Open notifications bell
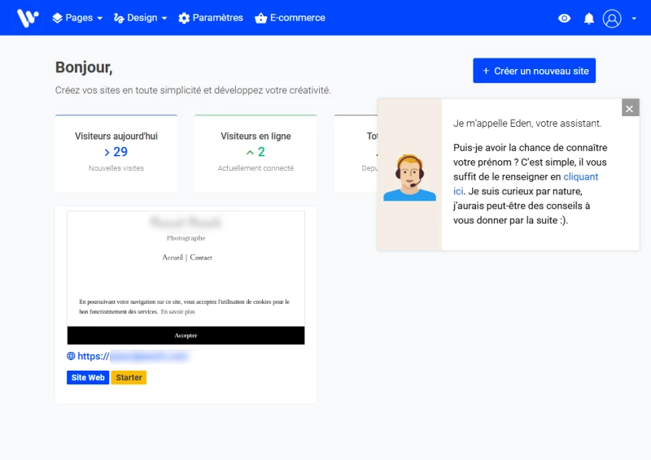 point(589,19)
